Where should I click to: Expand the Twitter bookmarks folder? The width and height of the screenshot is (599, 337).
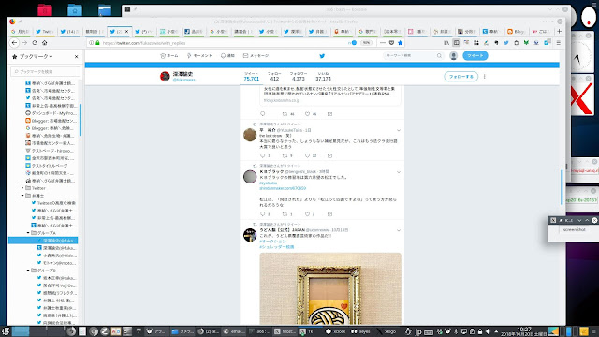tap(22, 188)
